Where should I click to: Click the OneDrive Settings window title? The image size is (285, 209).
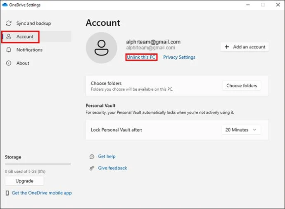pyautogui.click(x=25, y=5)
